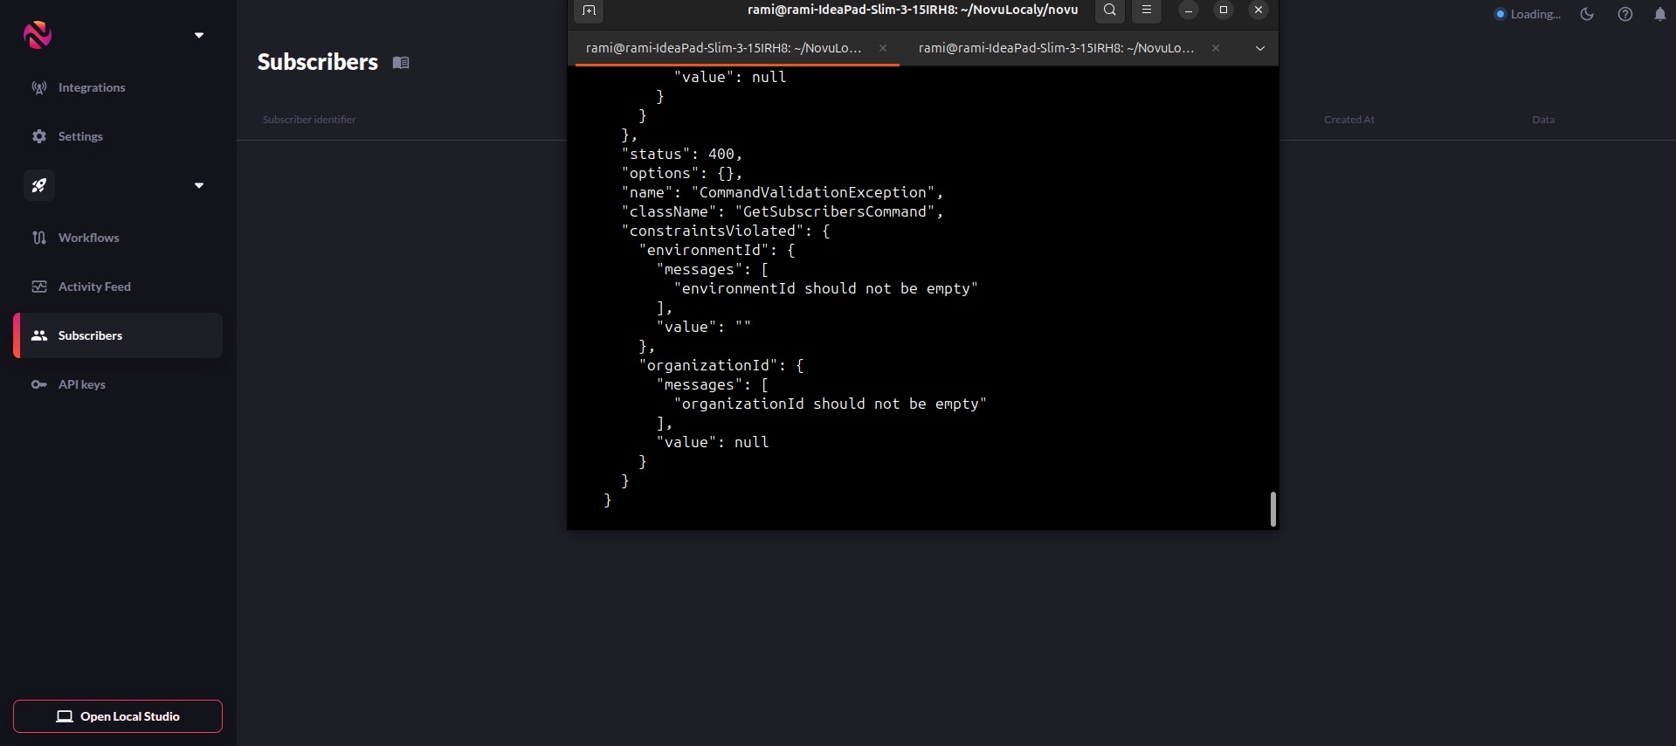
Task: Click the Novu logo in the sidebar
Action: pyautogui.click(x=38, y=35)
